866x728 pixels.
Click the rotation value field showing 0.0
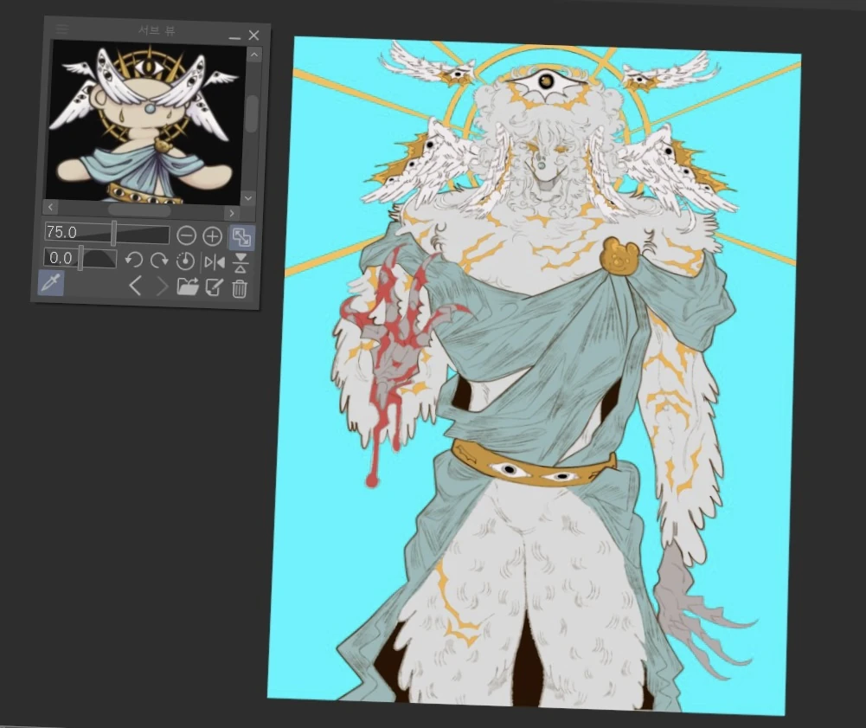coord(59,257)
